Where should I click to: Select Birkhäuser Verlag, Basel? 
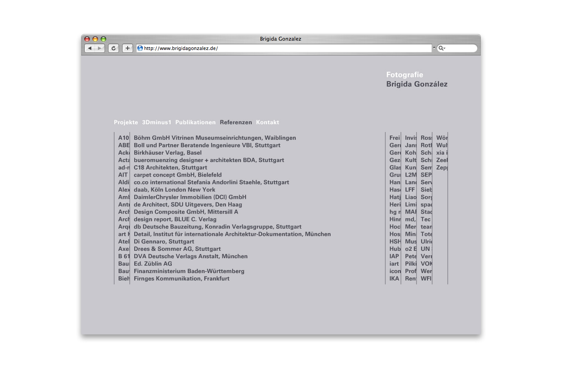[168, 153]
